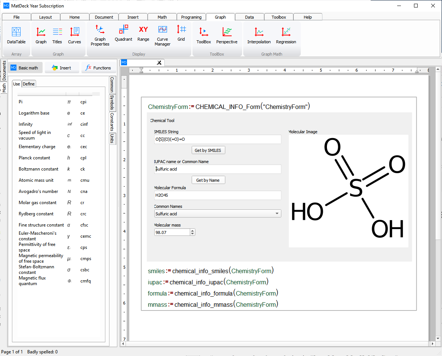The width and height of the screenshot is (442, 356).
Task: Expand the Functions panel
Action: click(99, 68)
